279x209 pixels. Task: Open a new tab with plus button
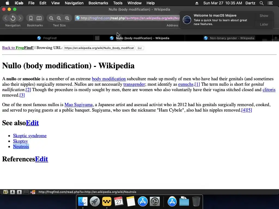pos(276,38)
